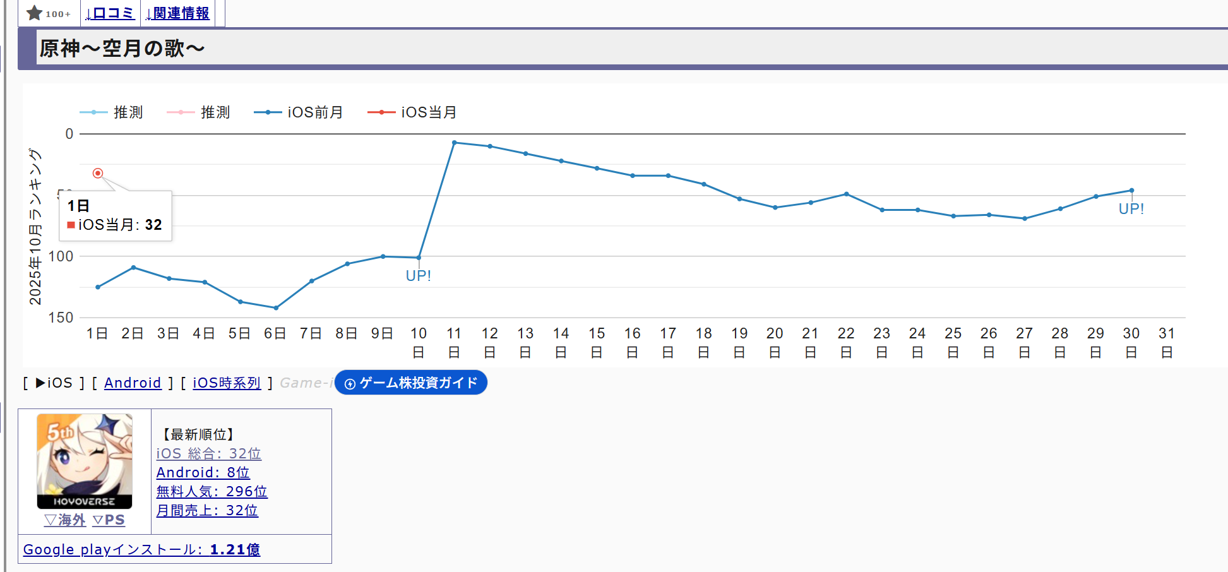
Task: Click the UP! label near 30日
Action: pos(1131,209)
